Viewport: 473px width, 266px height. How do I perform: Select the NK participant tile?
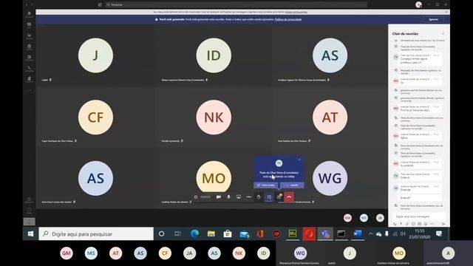214,117
